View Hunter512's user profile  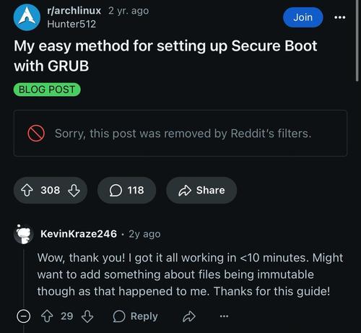pyautogui.click(x=71, y=24)
